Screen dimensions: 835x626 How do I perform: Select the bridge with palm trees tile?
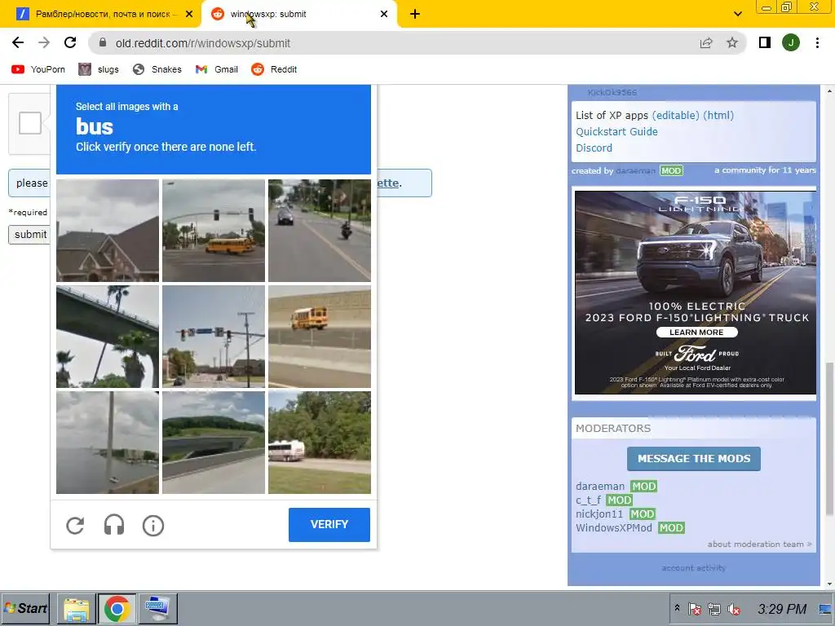[x=108, y=337]
